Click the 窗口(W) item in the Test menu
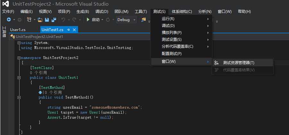The image size is (289, 135). [182, 61]
